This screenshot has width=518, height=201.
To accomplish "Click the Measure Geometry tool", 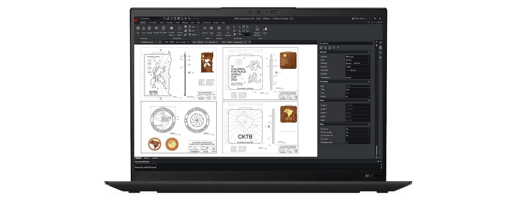I will 257,31.
